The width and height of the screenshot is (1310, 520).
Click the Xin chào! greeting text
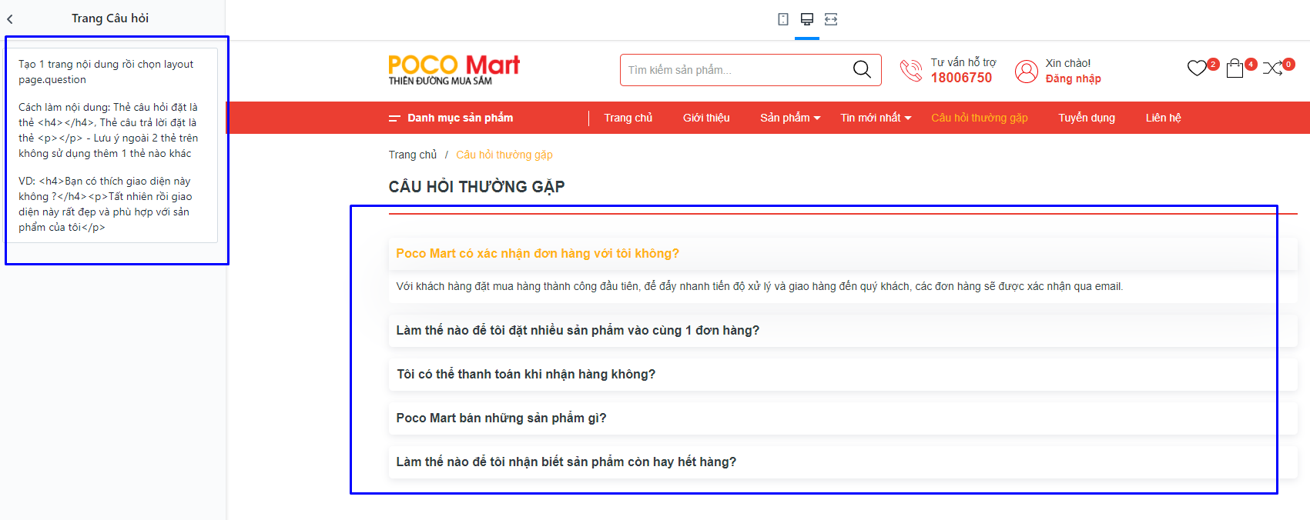(x=1068, y=63)
